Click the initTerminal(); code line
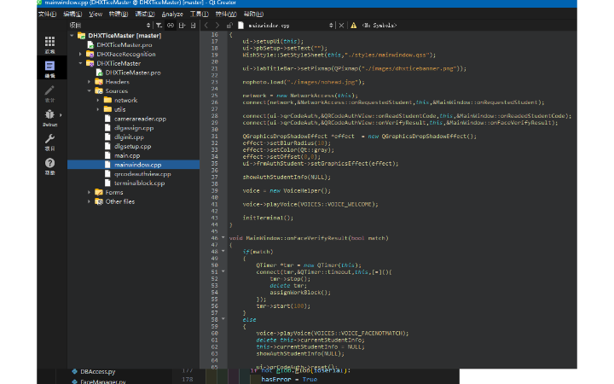 coord(268,218)
